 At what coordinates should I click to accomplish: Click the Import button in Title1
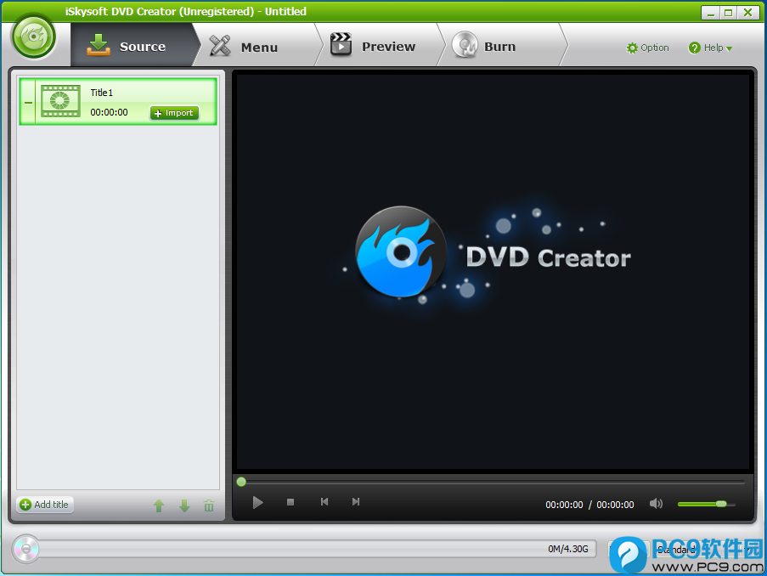[174, 113]
